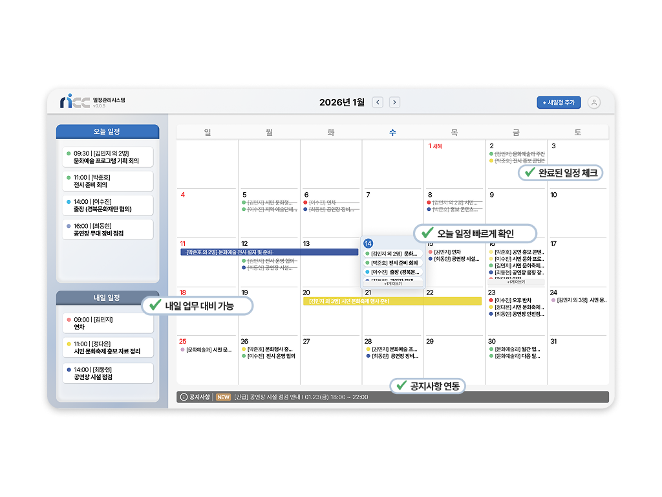Select date 19 in calendar
Image resolution: width=662 pixels, height=497 pixels.
pyautogui.click(x=244, y=293)
